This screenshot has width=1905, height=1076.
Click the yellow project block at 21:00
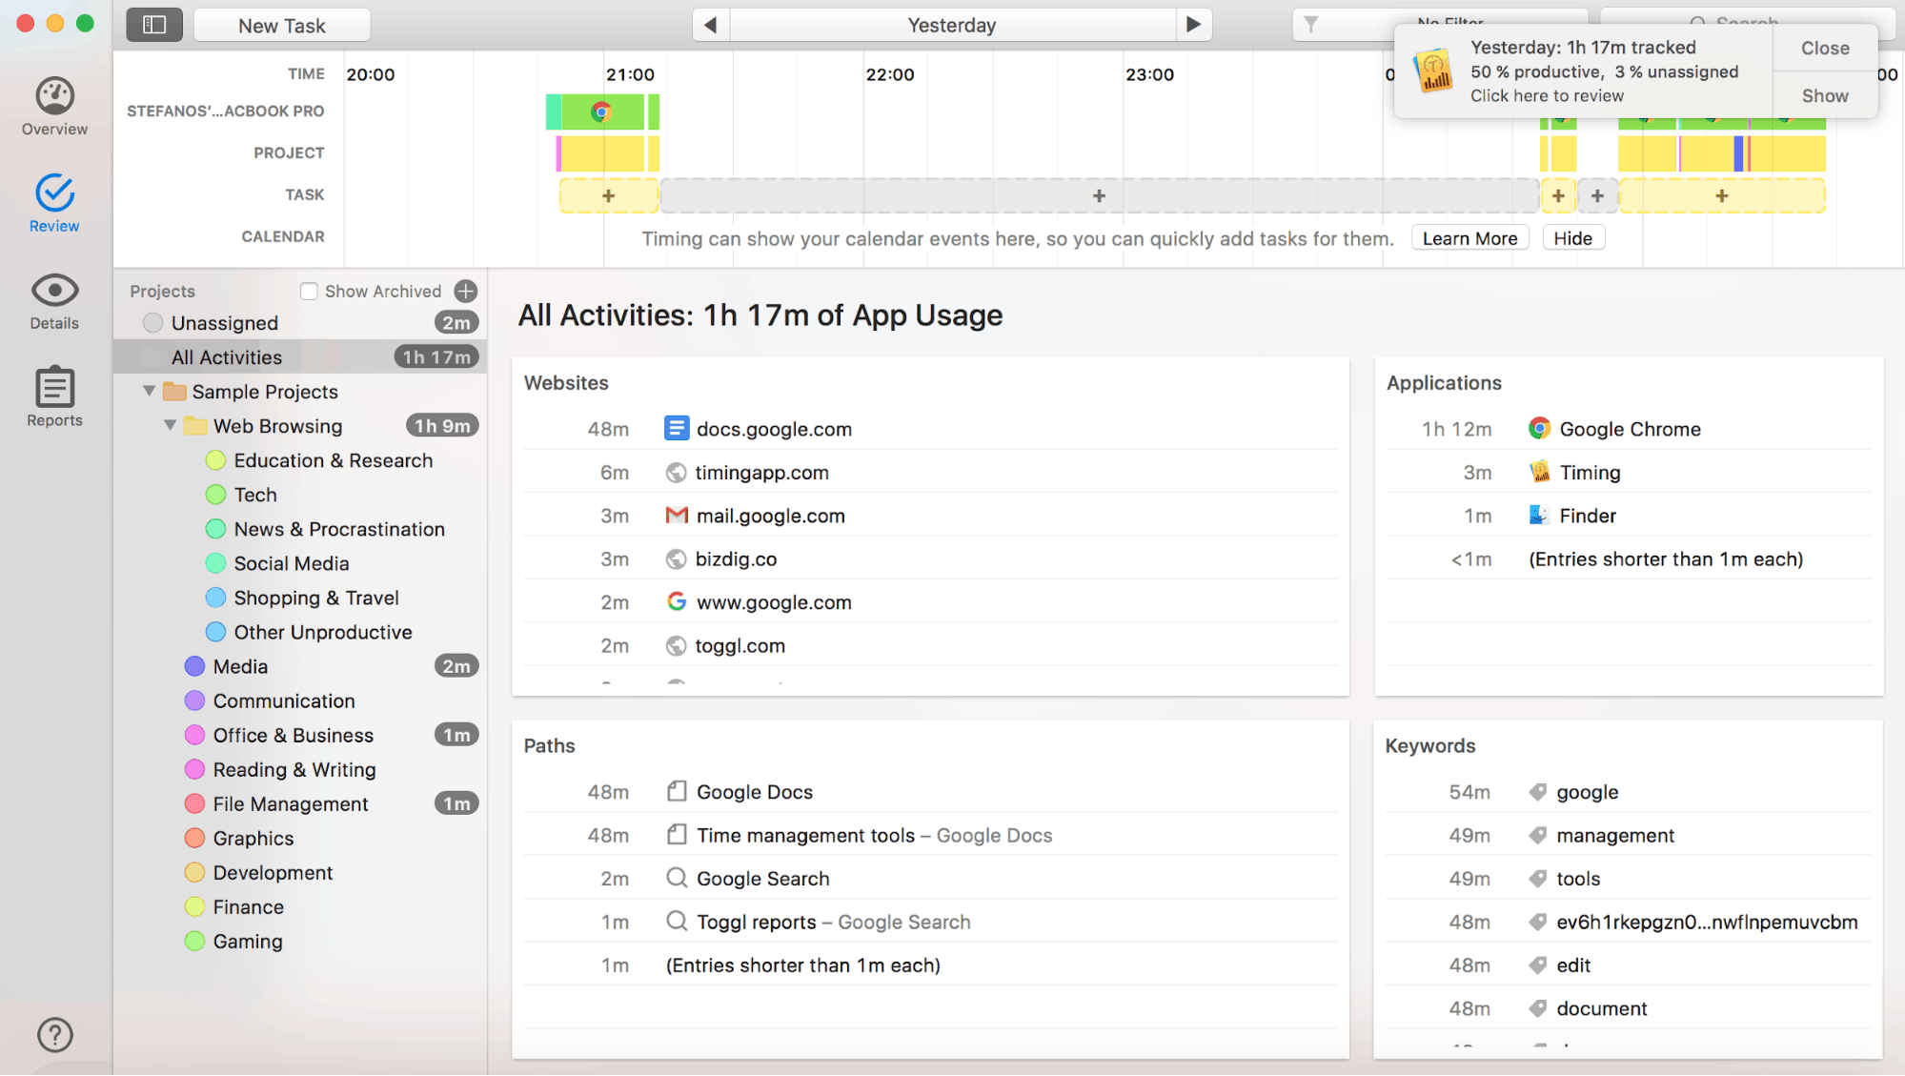[603, 153]
